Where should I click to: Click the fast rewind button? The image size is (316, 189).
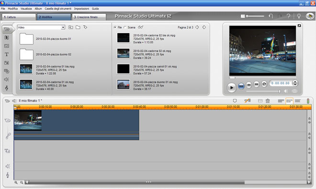249,85
